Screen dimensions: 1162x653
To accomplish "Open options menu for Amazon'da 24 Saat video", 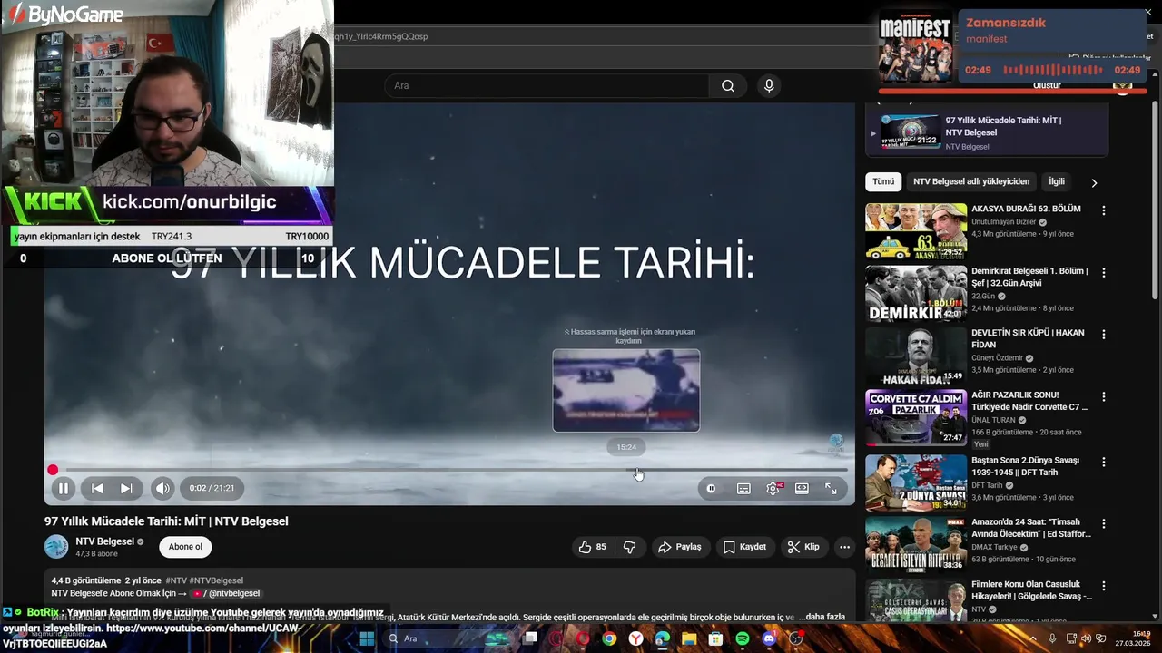I will (1104, 524).
